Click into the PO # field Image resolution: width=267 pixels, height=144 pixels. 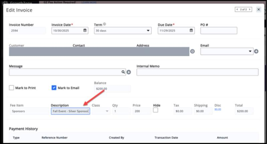point(219,31)
